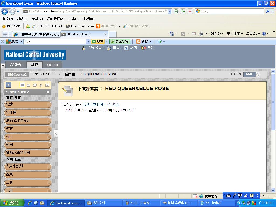Click the 首頁 home icon in header
Screen dimensions: 276x207
(x=109, y=48)
